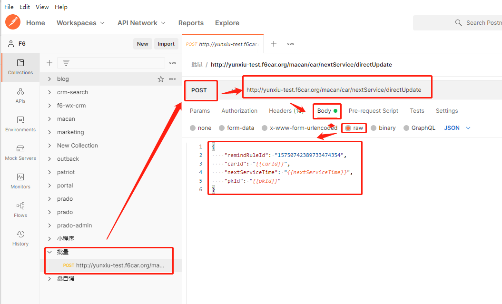
Task: Go to Home
Action: tap(36, 23)
